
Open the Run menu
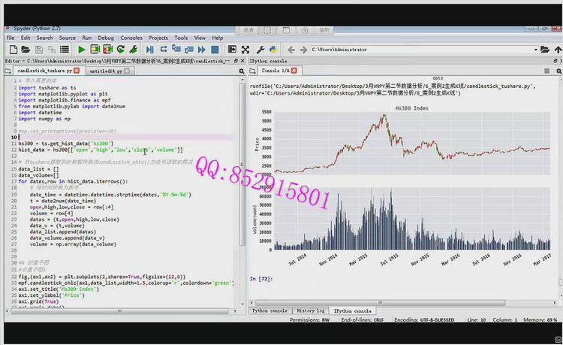click(x=87, y=38)
